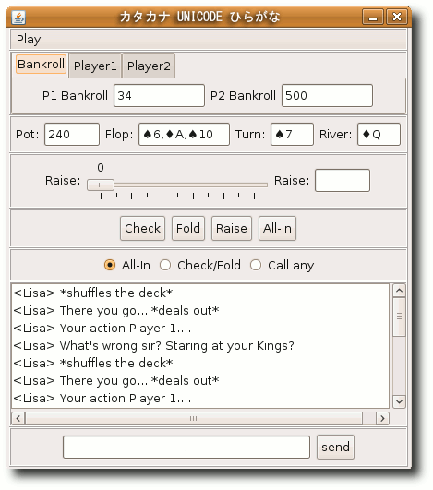433x490 pixels.
Task: Click the Fold button
Action: point(188,229)
